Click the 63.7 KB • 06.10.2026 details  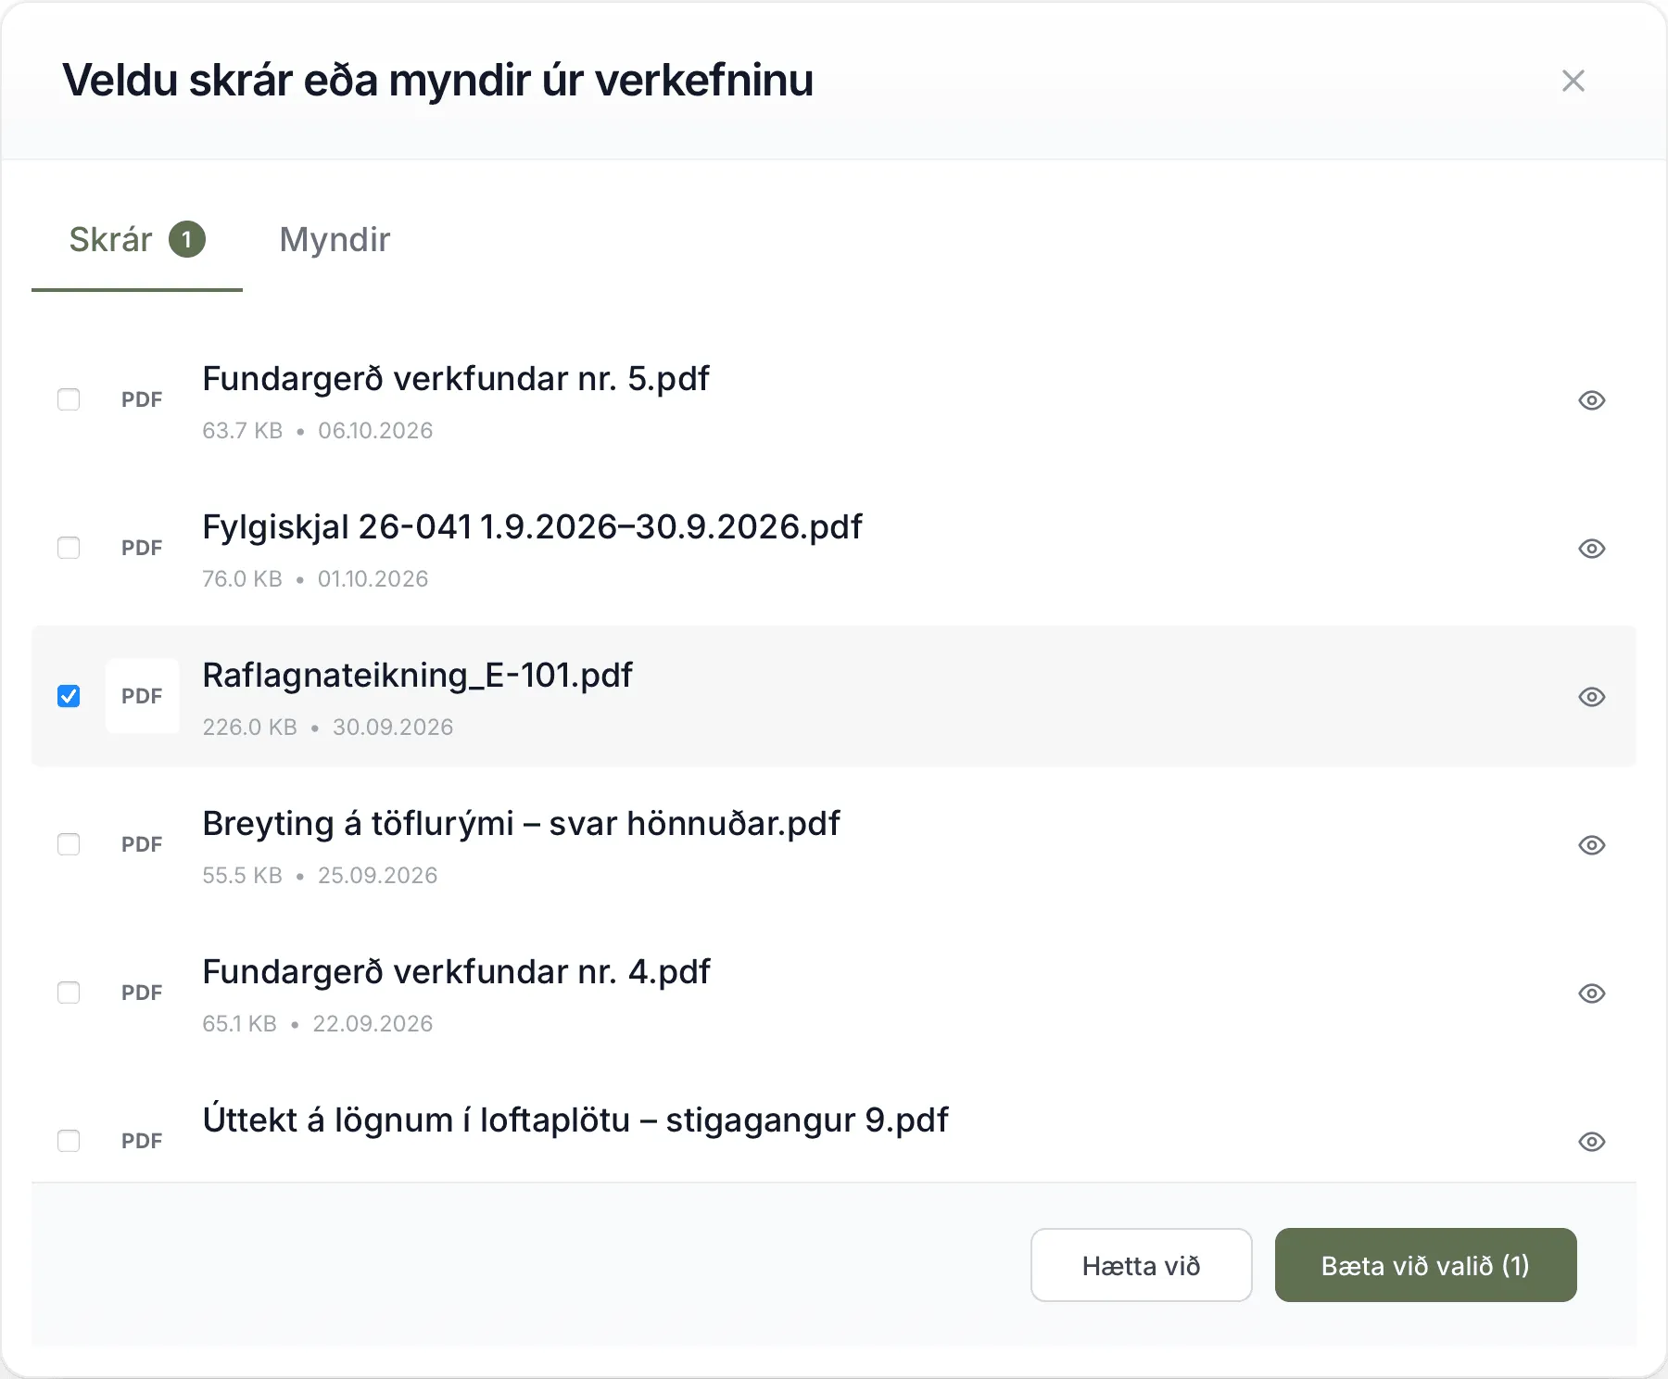318,431
